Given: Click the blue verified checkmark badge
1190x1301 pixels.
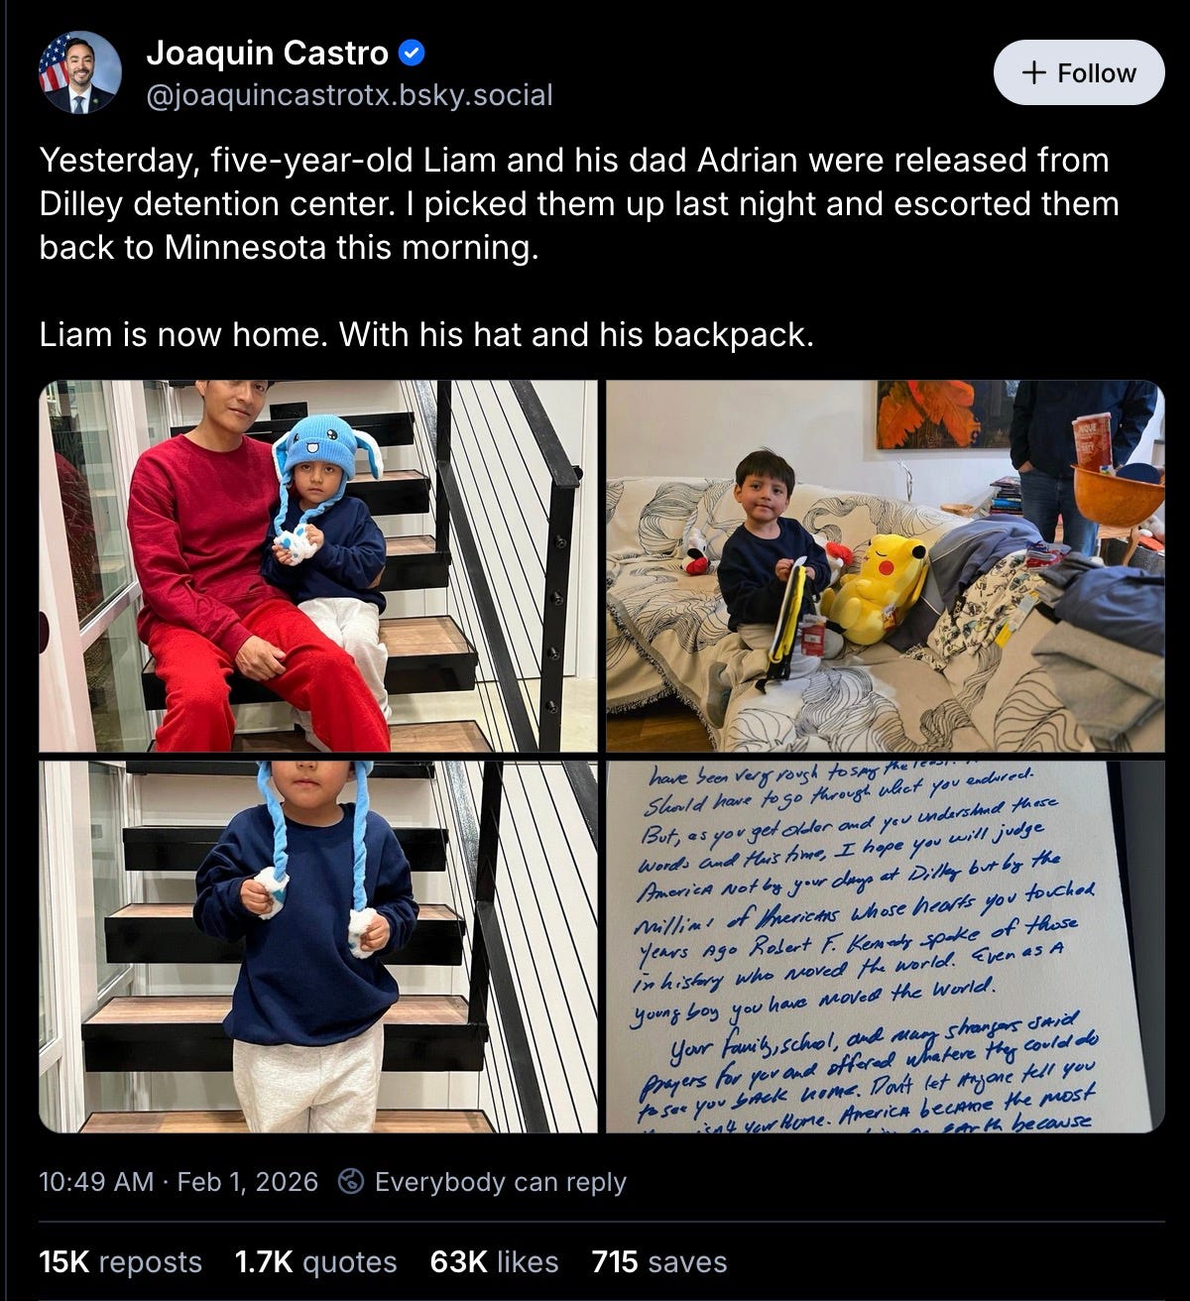Looking at the screenshot, I should pos(413,54).
